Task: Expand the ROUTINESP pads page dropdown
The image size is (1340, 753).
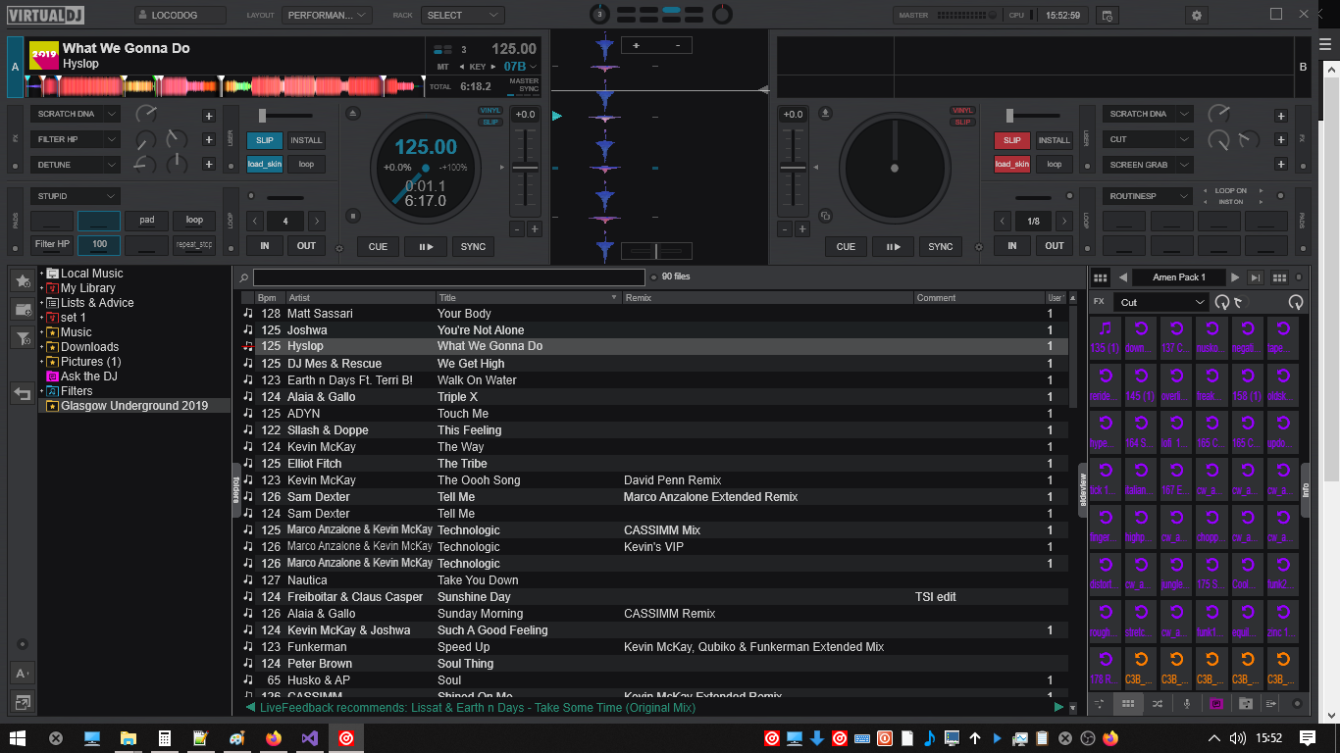Action: click(1148, 196)
